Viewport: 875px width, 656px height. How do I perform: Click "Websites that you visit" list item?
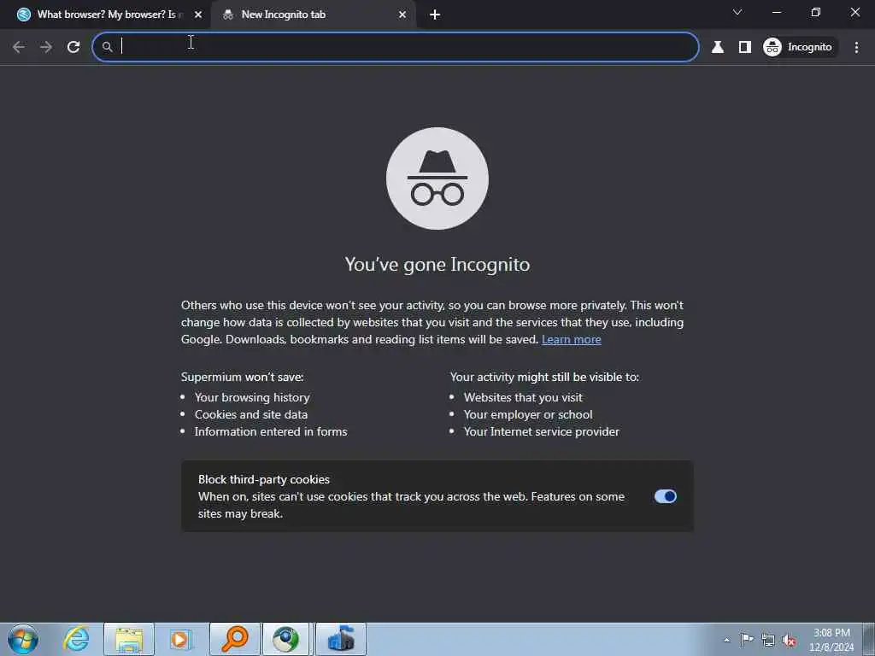(523, 397)
